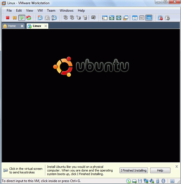Click the keyboard icon beside keystrokes hint
Image resolution: width=181 pixels, height=184 pixels.
[x=5, y=170]
